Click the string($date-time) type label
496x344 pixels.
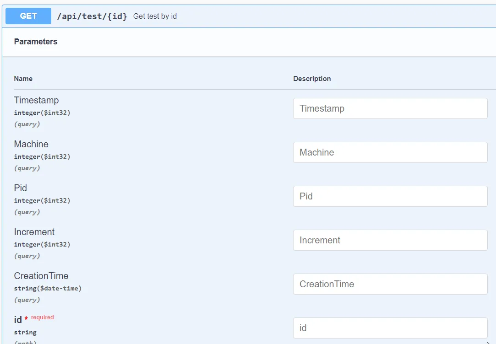coord(48,288)
